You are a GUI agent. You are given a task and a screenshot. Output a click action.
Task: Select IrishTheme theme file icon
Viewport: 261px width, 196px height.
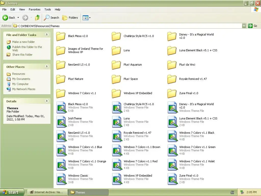coord(61,122)
